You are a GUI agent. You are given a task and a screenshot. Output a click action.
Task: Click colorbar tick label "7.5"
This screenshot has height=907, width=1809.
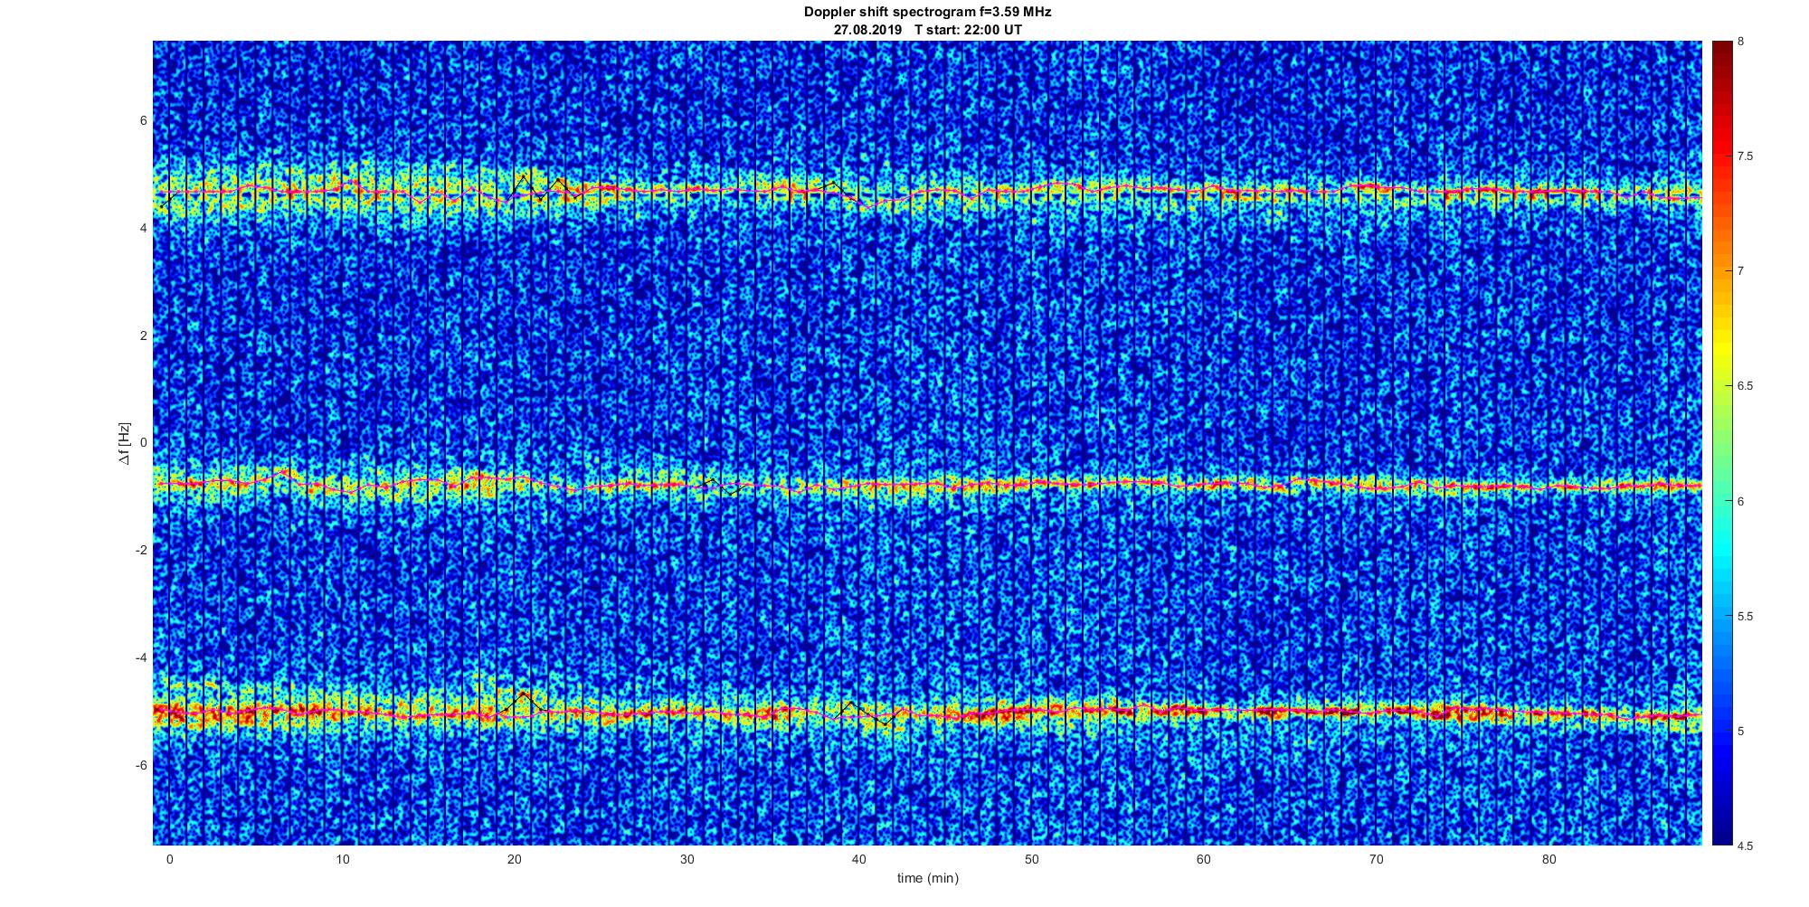[1745, 156]
